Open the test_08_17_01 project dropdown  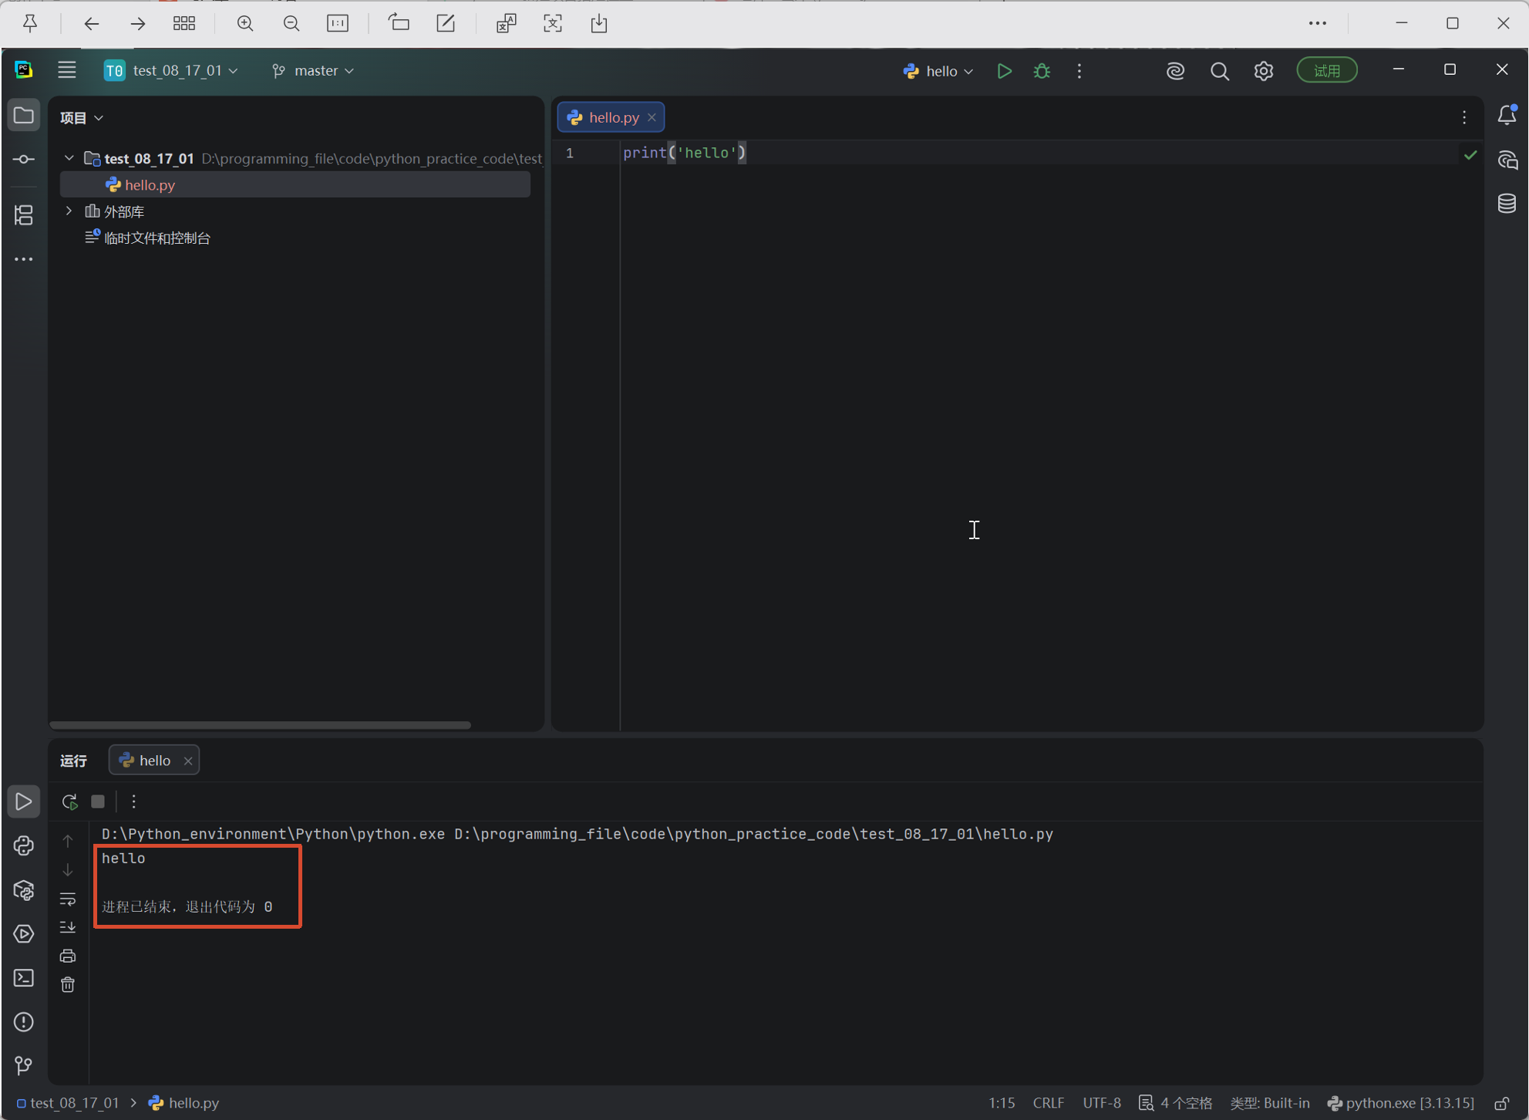[171, 70]
